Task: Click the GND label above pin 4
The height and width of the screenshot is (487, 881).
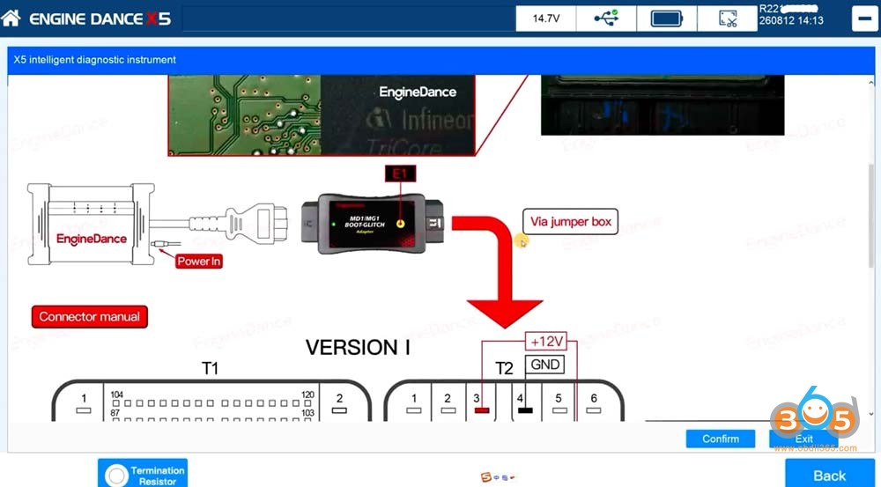Action: pyautogui.click(x=544, y=365)
